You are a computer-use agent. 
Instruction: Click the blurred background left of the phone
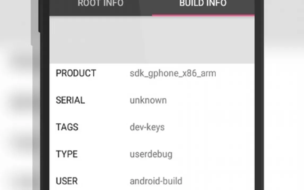(16, 106)
